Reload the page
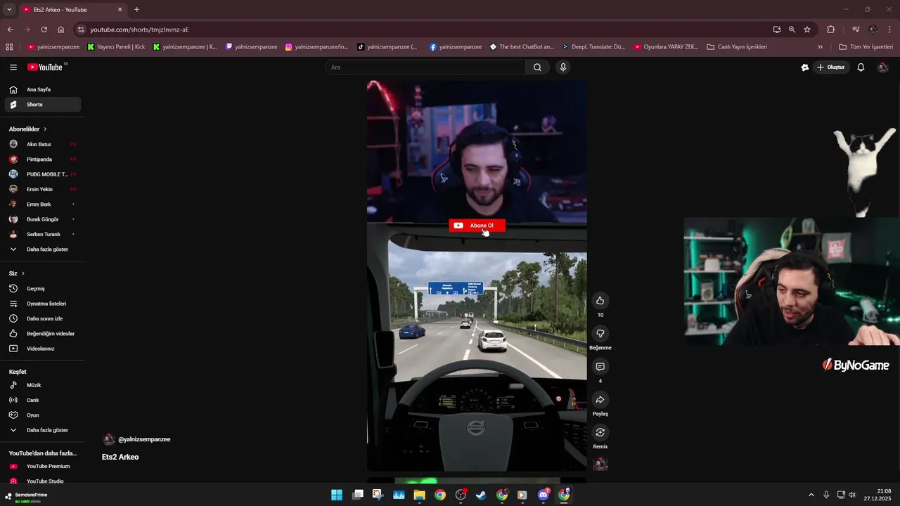 click(44, 30)
